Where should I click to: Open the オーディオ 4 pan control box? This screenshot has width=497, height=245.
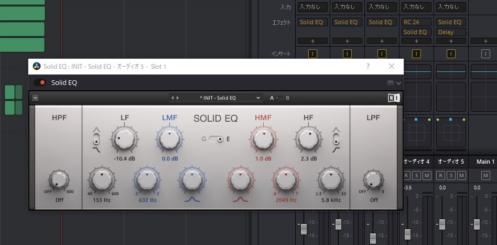(416, 132)
